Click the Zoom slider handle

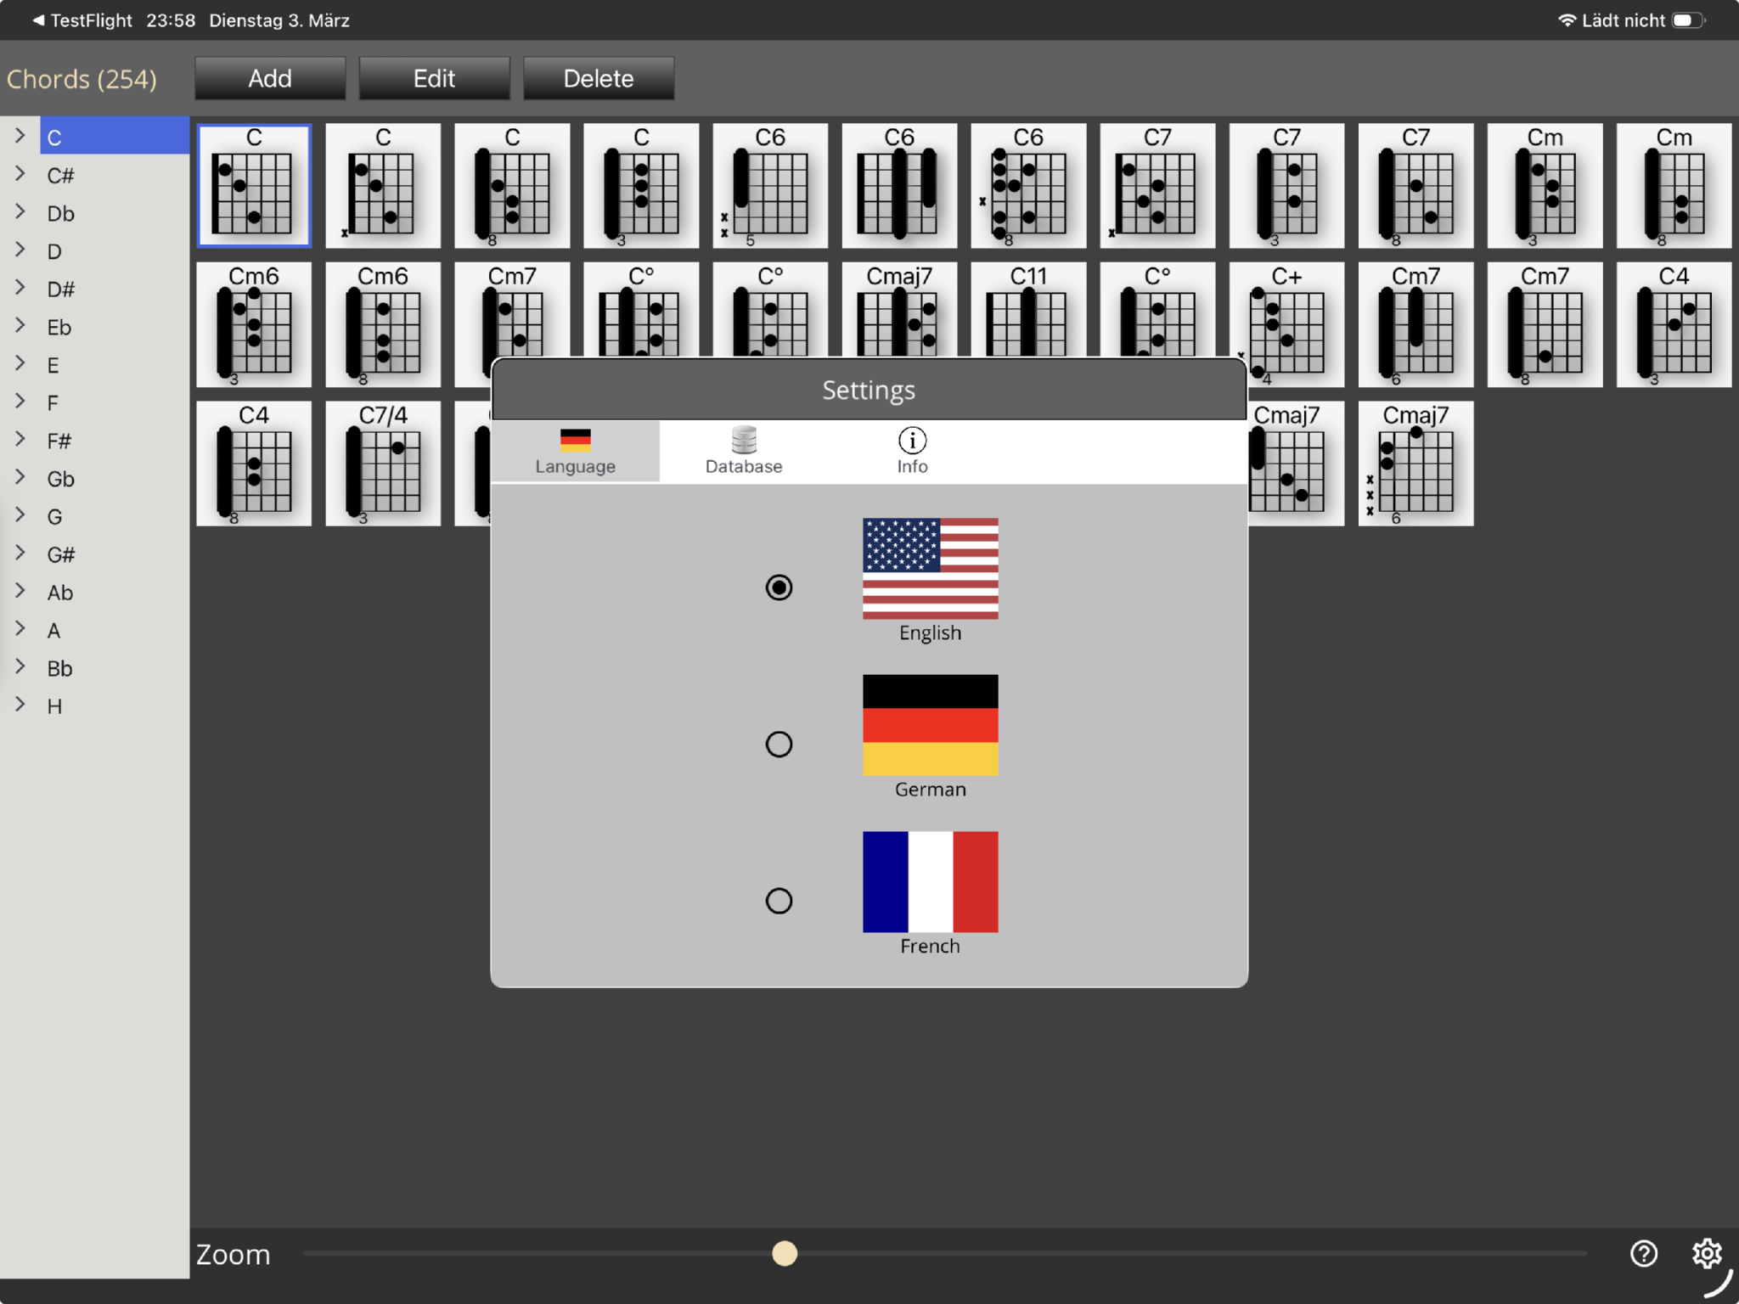[785, 1253]
